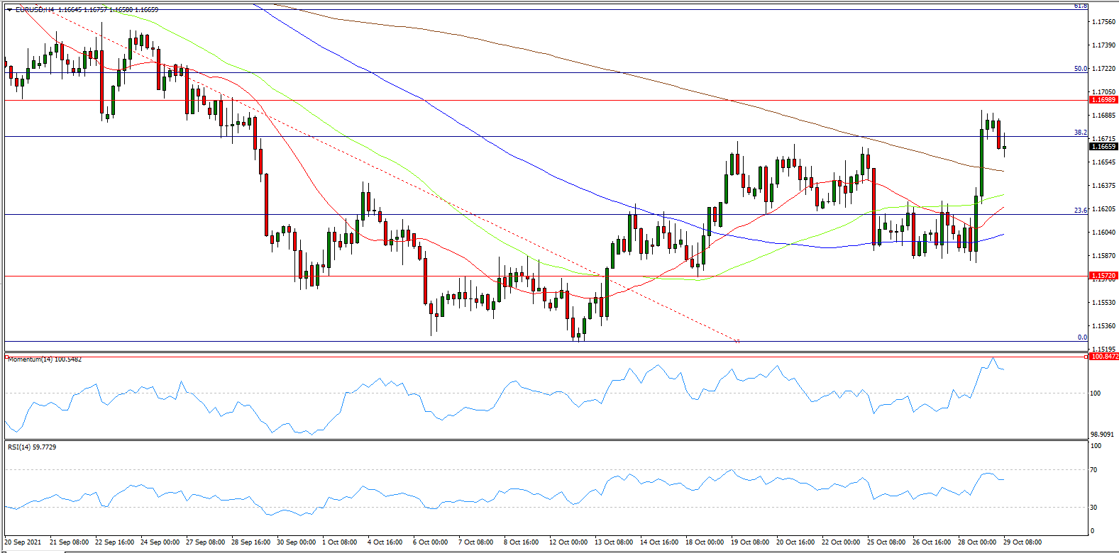Click the EURUSD,H4 chart title text
Image resolution: width=1119 pixels, height=553 pixels.
pyautogui.click(x=34, y=10)
